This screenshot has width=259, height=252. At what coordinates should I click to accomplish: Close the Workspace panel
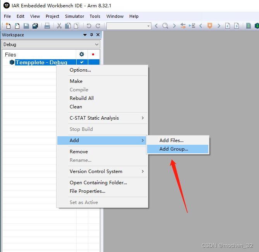click(98, 35)
